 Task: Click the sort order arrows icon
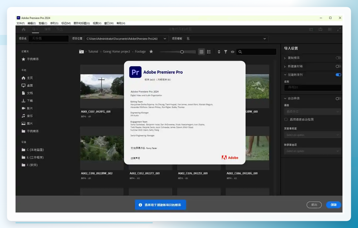(219, 52)
